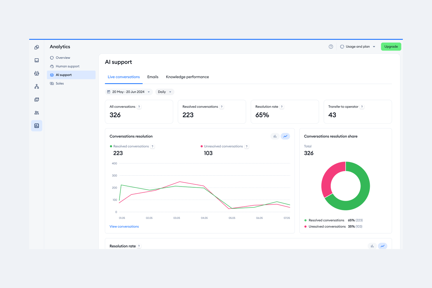The image size is (432, 288).
Task: Open the 20 May - 20 Jun date range picker
Action: 129,92
